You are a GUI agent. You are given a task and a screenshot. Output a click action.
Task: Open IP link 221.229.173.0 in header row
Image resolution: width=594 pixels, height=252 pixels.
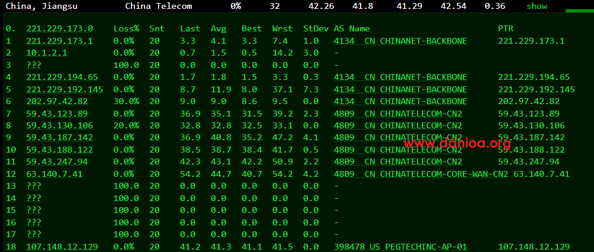(x=59, y=29)
